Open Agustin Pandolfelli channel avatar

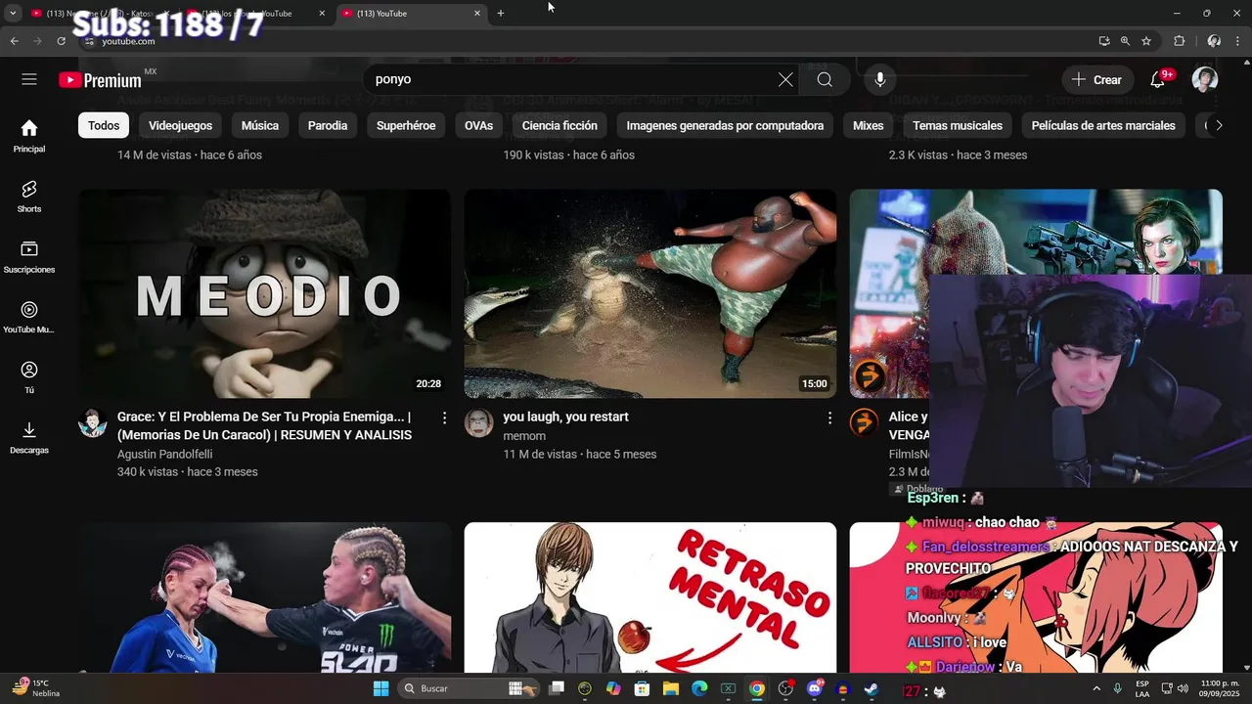point(93,423)
